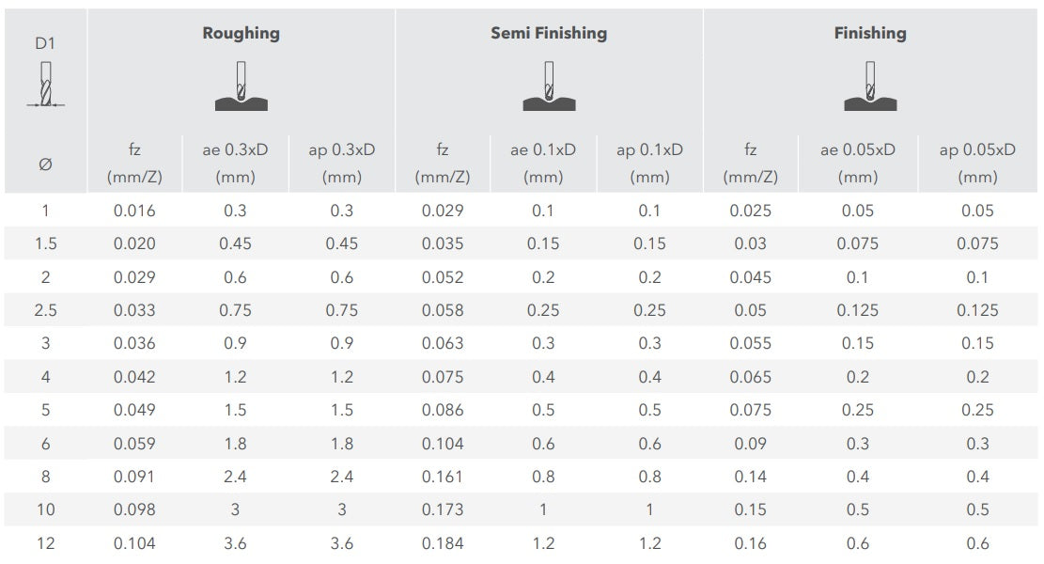Click the 0.16 finishing fz value
1044x564 pixels.
750,543
